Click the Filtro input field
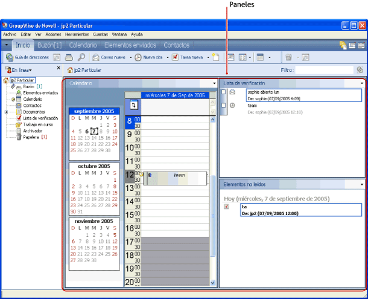The image size is (368, 299). pos(324,70)
